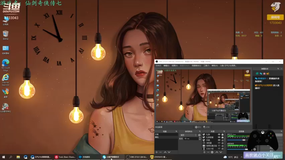This screenshot has width=285, height=160.
Task: Open taskbar search magnifier
Action: (11, 157)
